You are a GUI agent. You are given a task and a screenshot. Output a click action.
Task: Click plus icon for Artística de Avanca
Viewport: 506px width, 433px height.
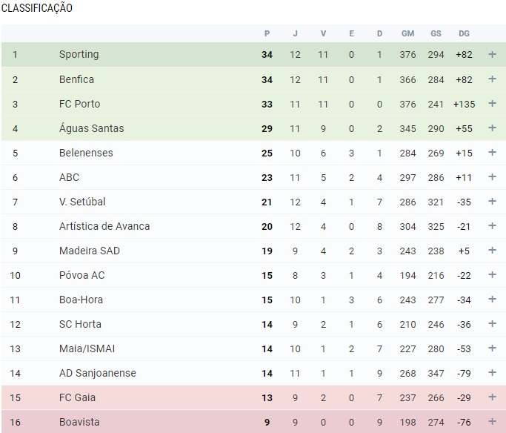point(492,226)
